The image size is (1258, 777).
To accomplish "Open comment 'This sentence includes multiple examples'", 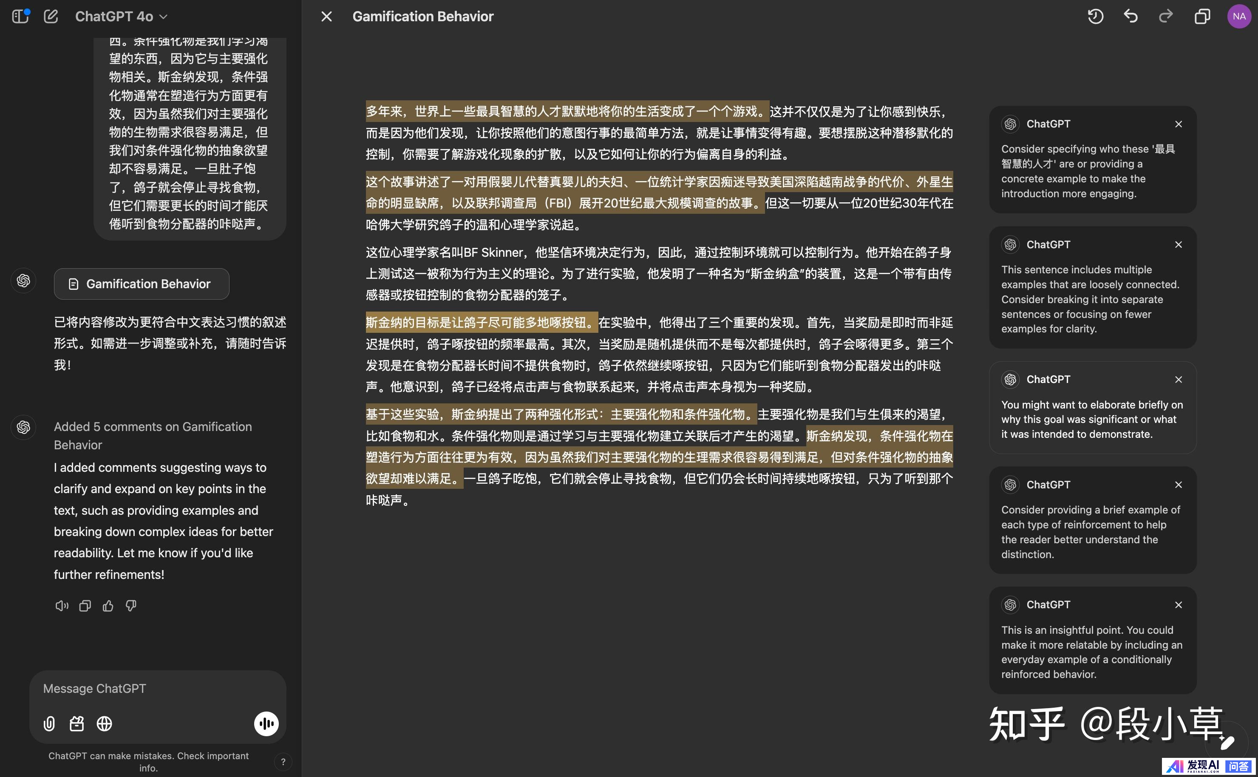I will 1093,287.
